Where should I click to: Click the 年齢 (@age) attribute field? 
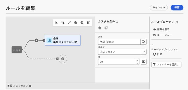pos(119,42)
